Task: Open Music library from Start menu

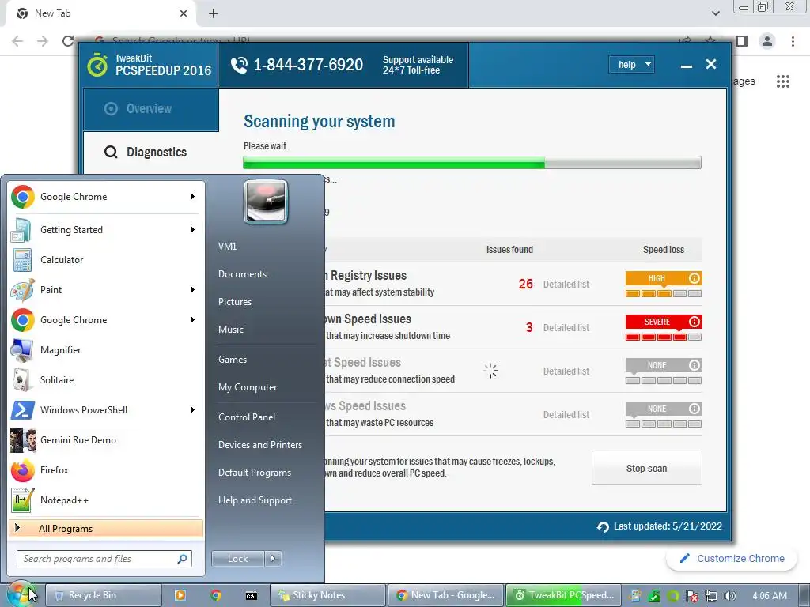Action: [x=230, y=330]
